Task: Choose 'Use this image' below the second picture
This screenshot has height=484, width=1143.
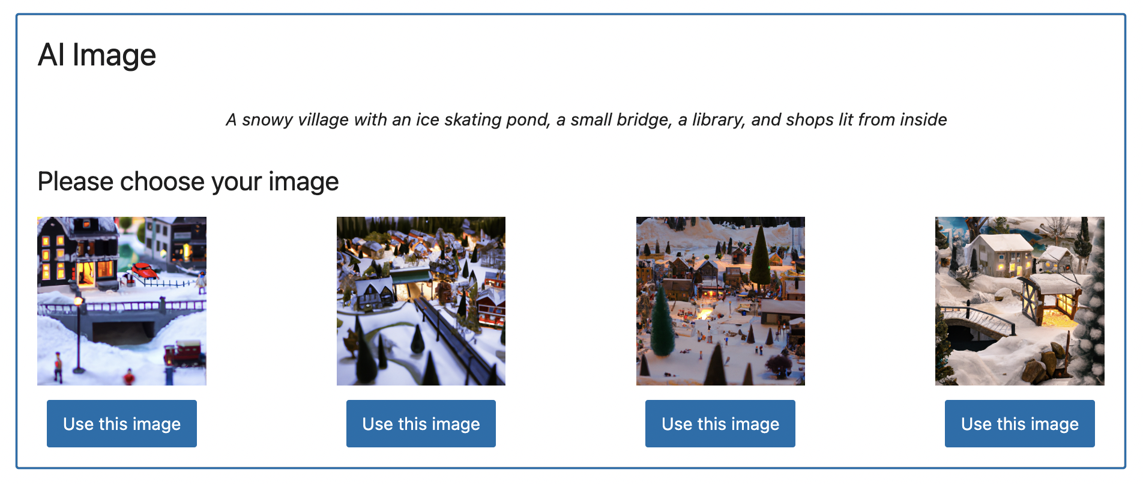Action: tap(421, 423)
